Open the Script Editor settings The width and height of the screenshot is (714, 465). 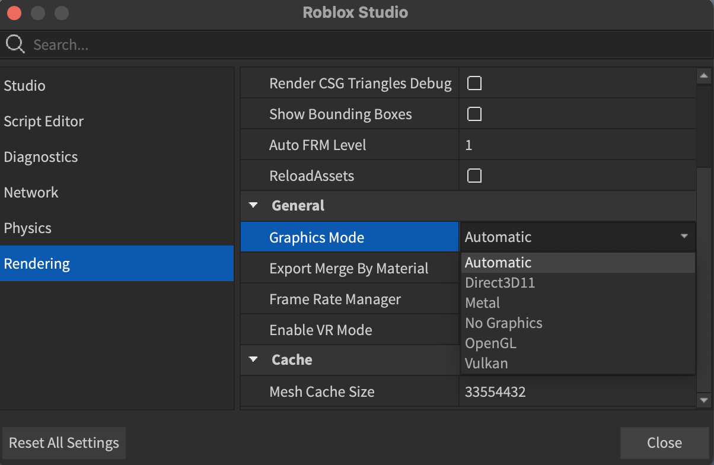tap(43, 121)
